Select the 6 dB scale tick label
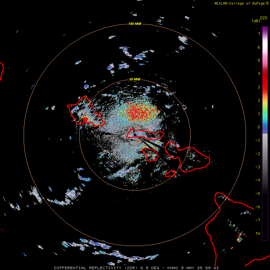The width and height of the screenshot is (270, 270). 259,47
